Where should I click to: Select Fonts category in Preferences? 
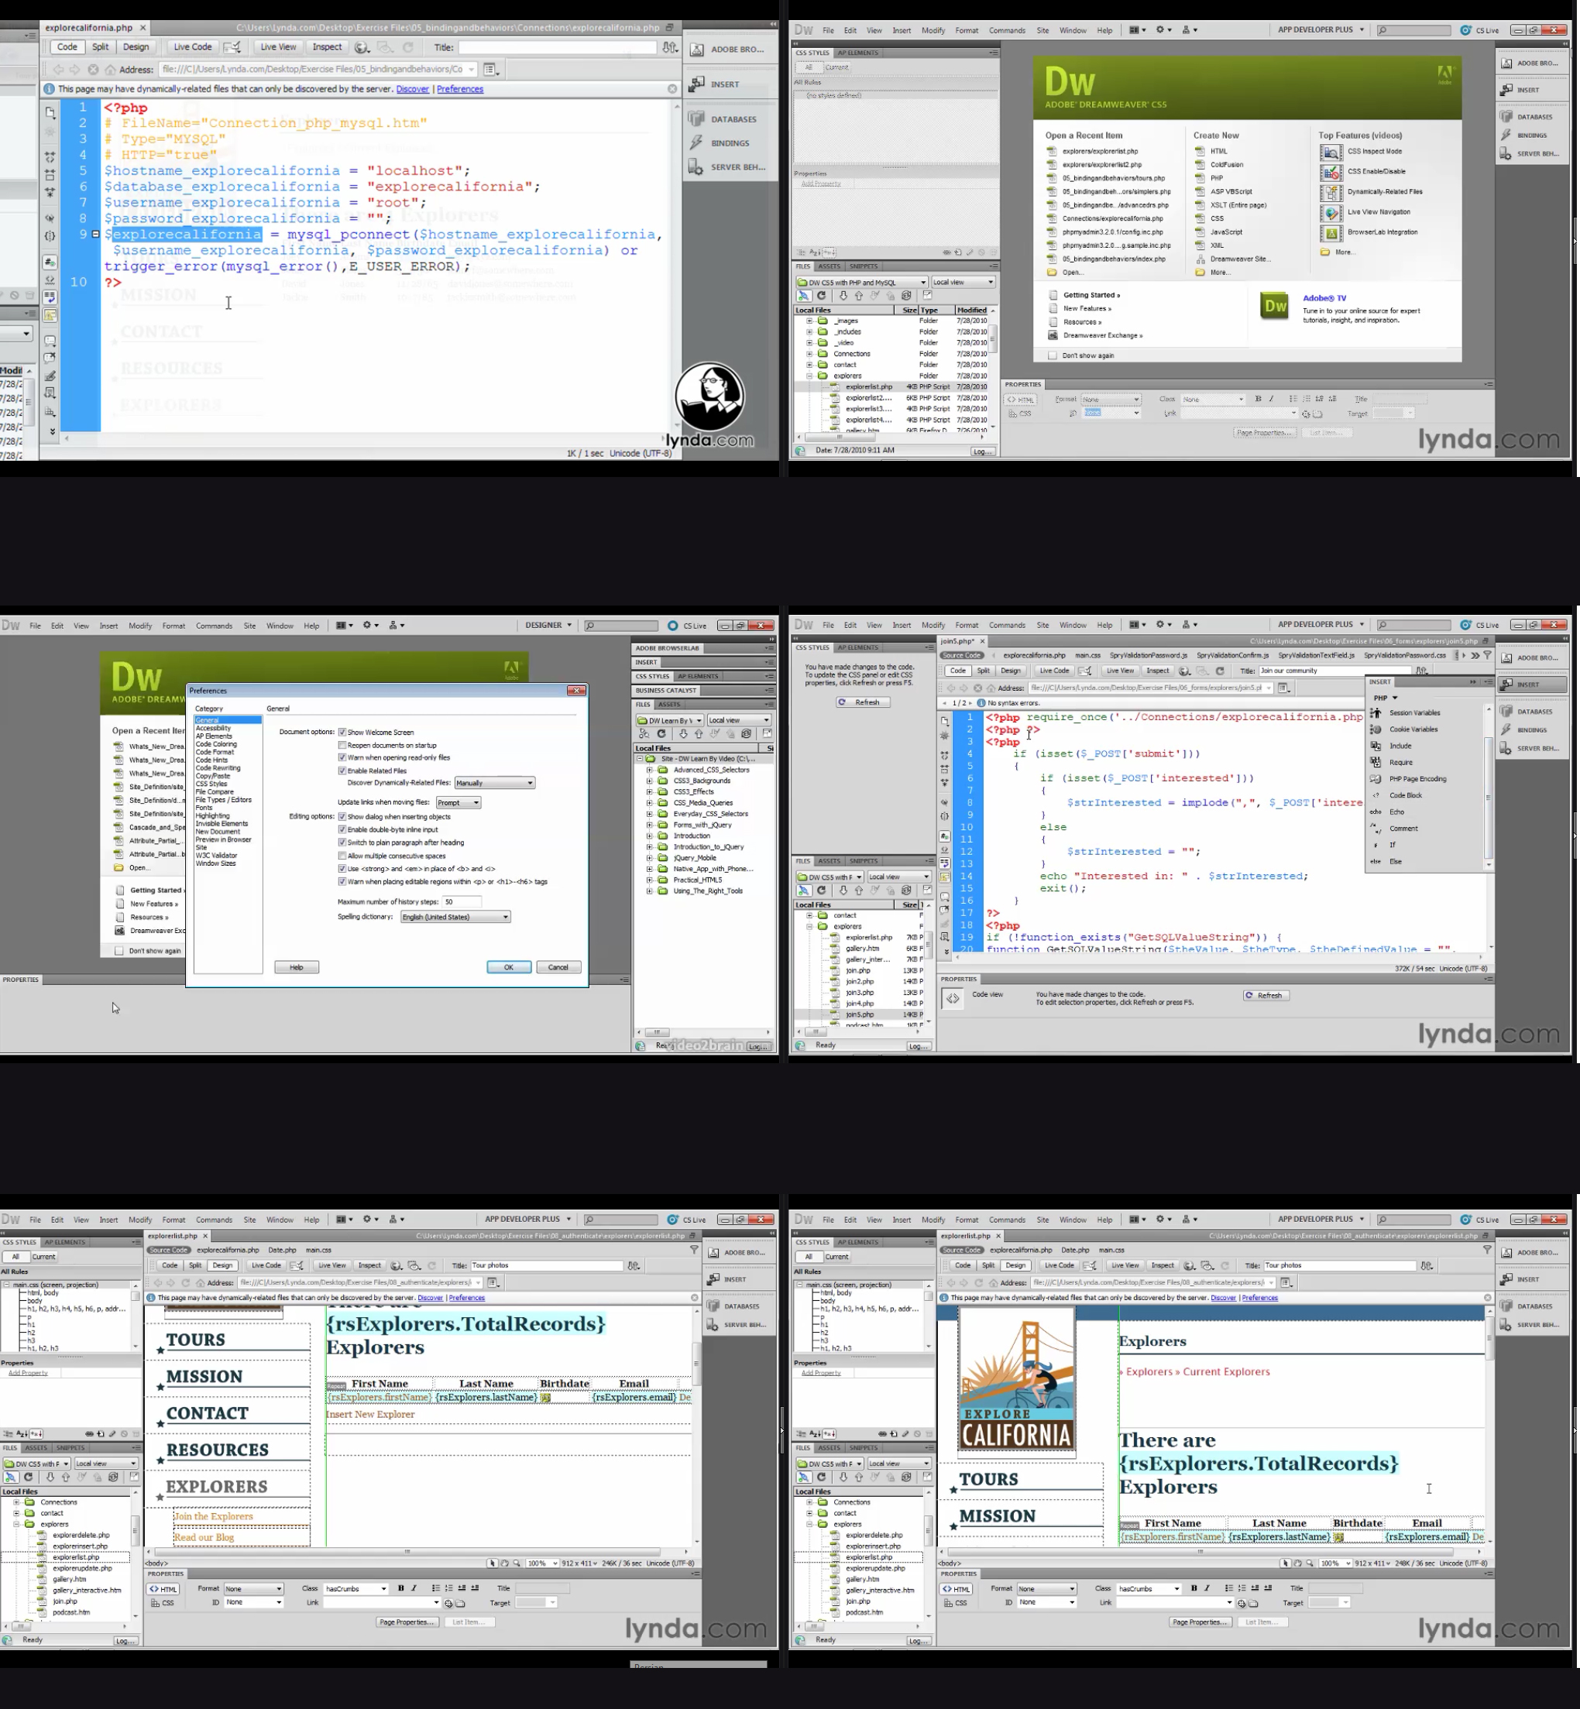click(x=204, y=807)
